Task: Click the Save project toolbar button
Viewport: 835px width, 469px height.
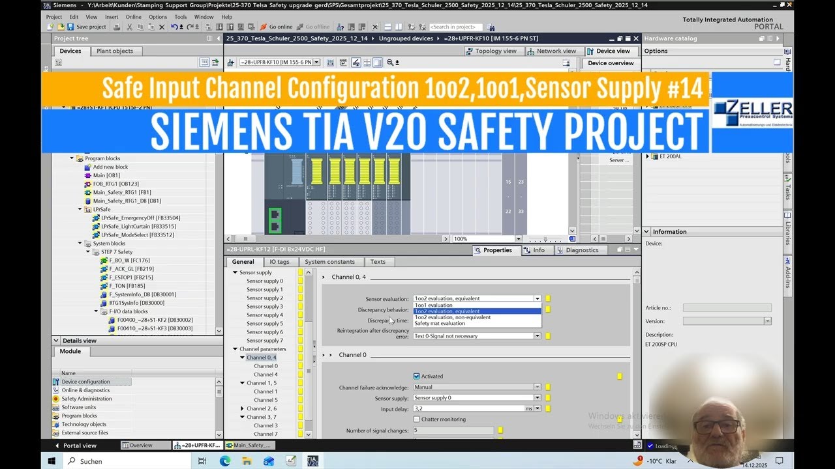Action: point(86,27)
